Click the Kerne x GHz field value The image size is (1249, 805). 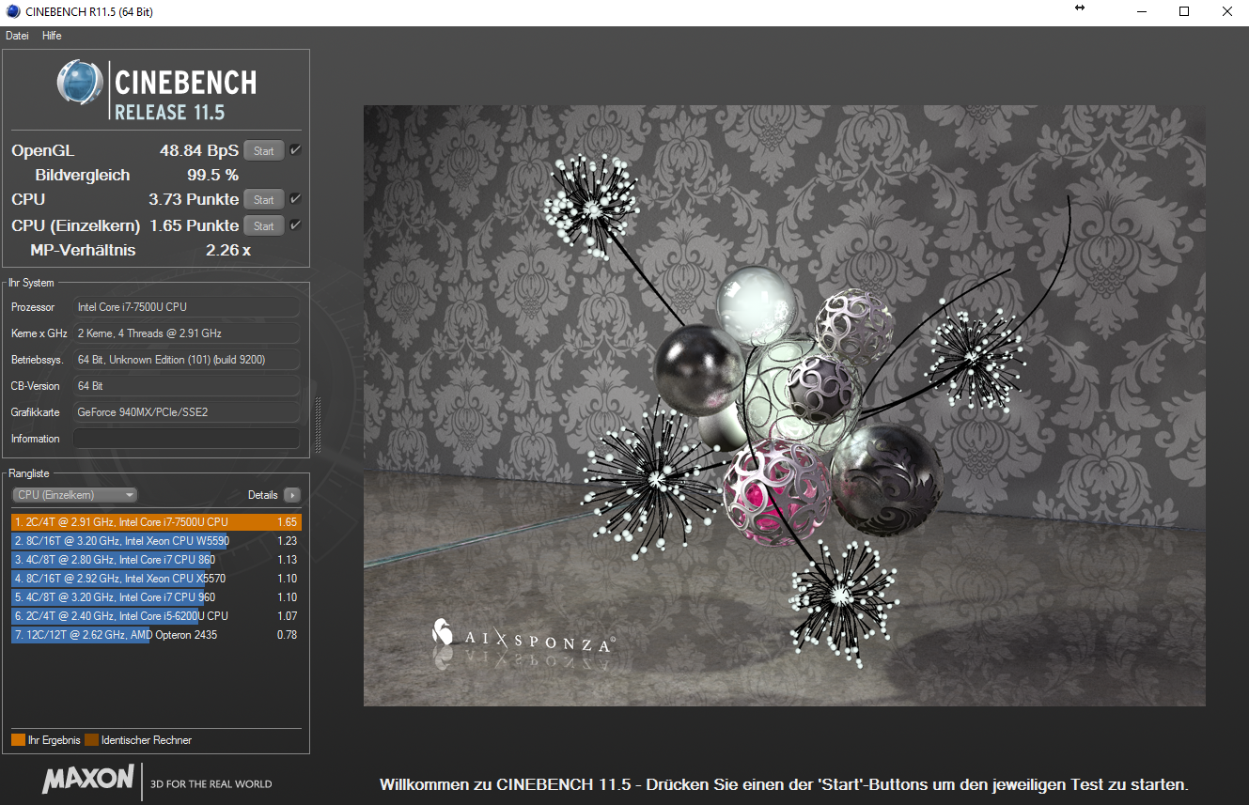coord(186,333)
